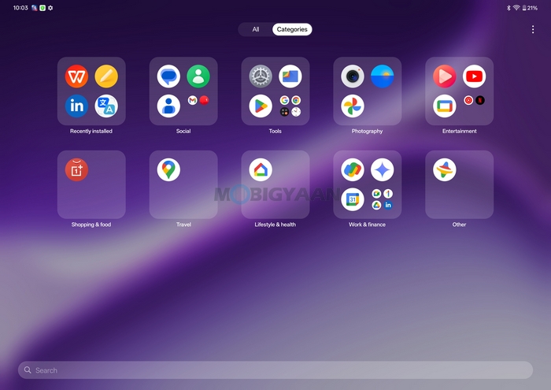Tap the Tools category label
This screenshot has width=551, height=390.
(x=275, y=131)
